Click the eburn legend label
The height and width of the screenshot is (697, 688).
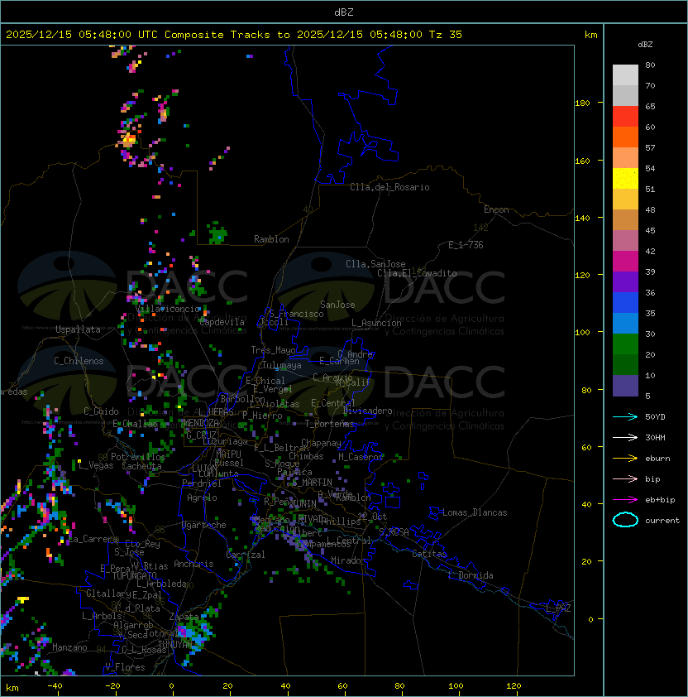point(657,459)
